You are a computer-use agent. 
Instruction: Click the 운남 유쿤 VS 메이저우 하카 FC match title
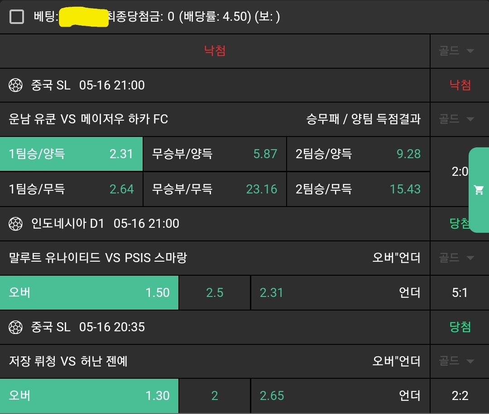tap(89, 119)
